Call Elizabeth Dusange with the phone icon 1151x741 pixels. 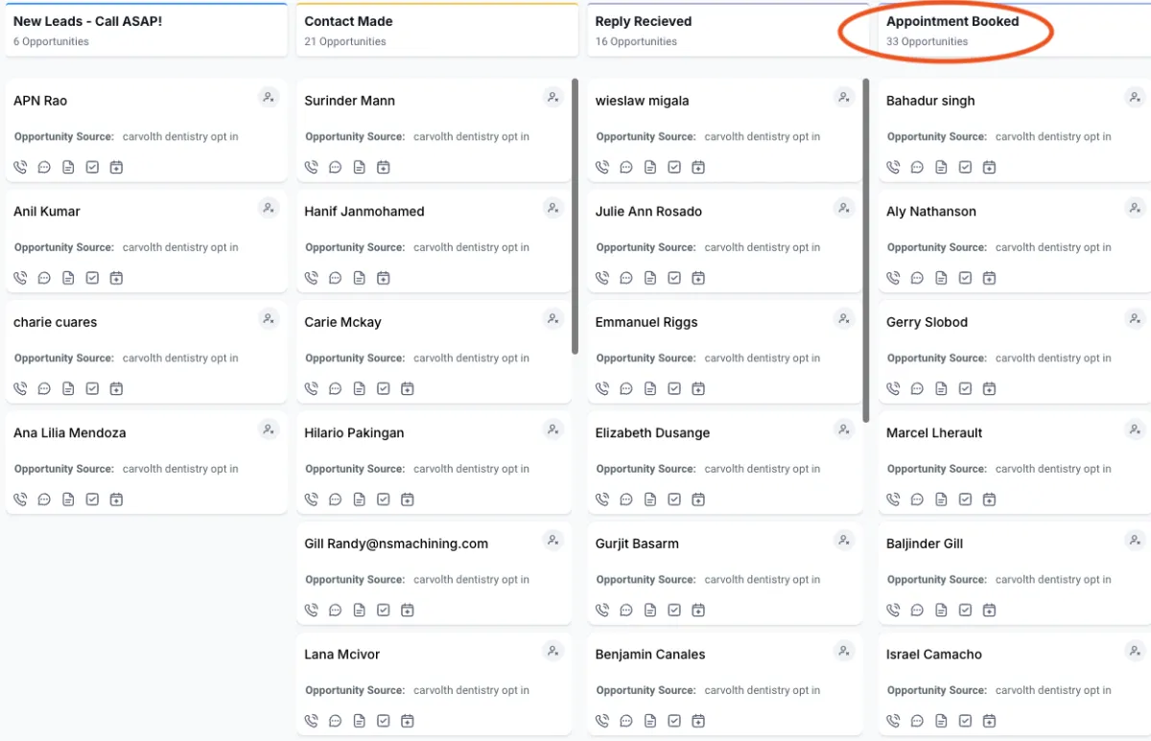[x=601, y=499]
